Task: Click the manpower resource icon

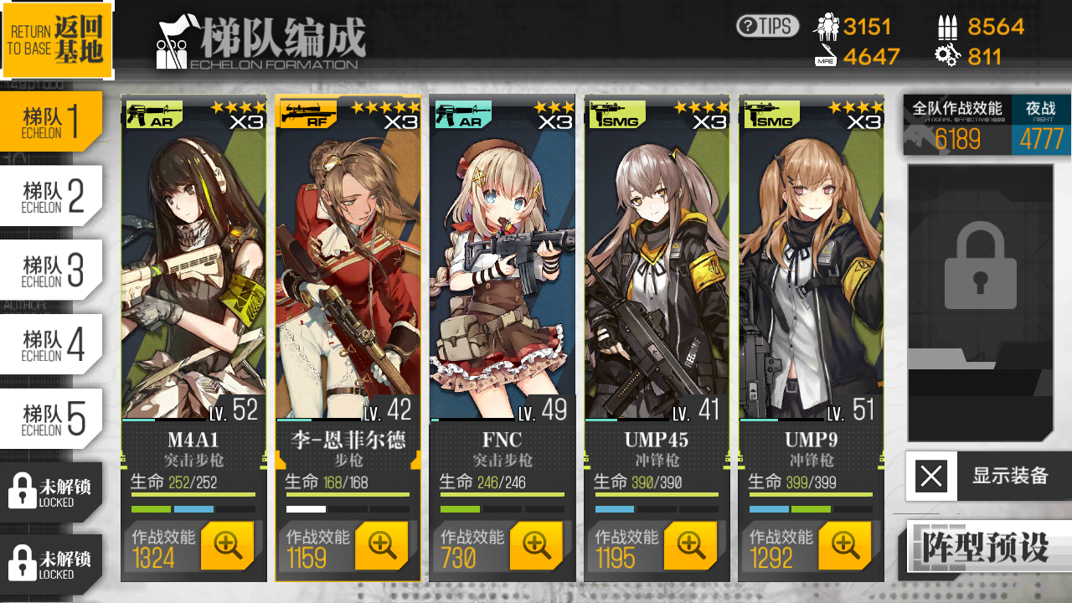Action: pos(827,27)
